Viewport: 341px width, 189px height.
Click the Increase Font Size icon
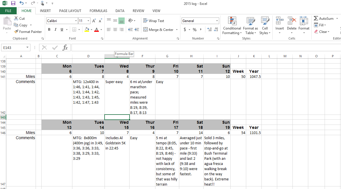pos(94,21)
